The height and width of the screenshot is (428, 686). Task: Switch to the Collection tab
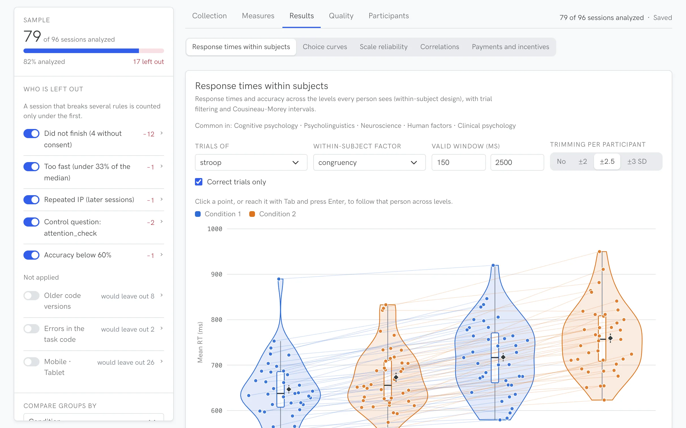(210, 16)
